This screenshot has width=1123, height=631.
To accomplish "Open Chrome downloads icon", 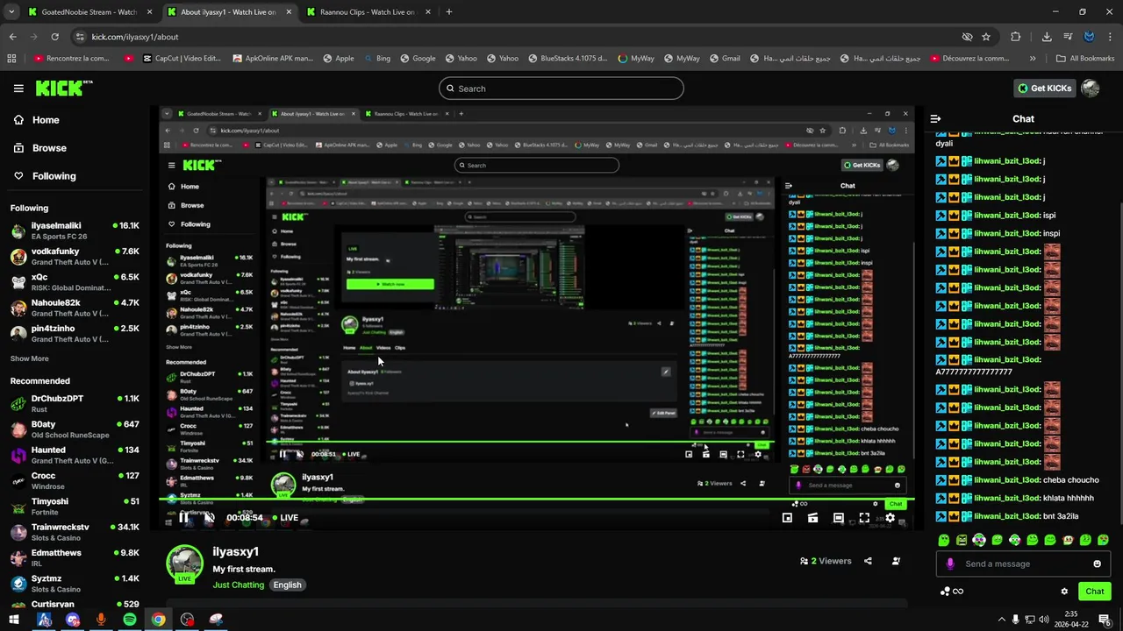I will (1047, 37).
